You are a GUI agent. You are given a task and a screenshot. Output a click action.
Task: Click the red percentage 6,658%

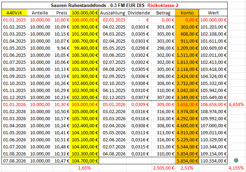pyautogui.click(x=236, y=104)
